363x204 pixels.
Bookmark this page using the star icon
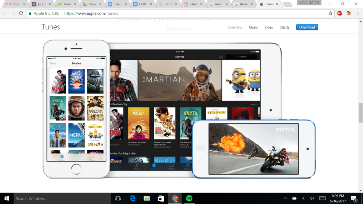pyautogui.click(x=330, y=12)
